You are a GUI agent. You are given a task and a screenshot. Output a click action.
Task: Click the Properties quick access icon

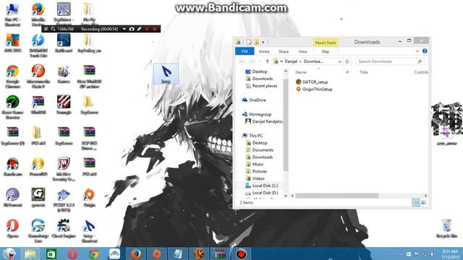point(249,42)
